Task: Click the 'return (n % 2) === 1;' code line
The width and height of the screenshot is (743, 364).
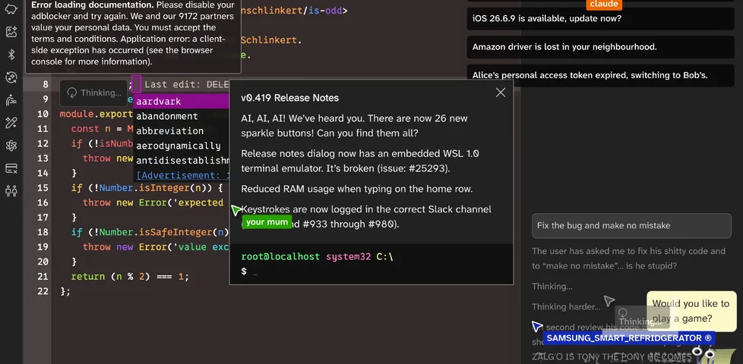Action: 130,277
